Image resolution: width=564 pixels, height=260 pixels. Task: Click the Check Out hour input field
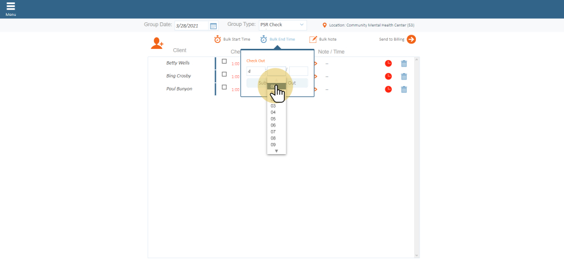[x=256, y=71]
